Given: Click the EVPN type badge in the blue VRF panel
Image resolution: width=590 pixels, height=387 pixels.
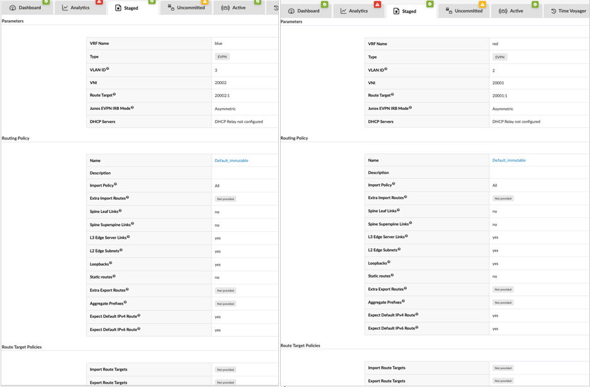Looking at the screenshot, I should (x=222, y=57).
